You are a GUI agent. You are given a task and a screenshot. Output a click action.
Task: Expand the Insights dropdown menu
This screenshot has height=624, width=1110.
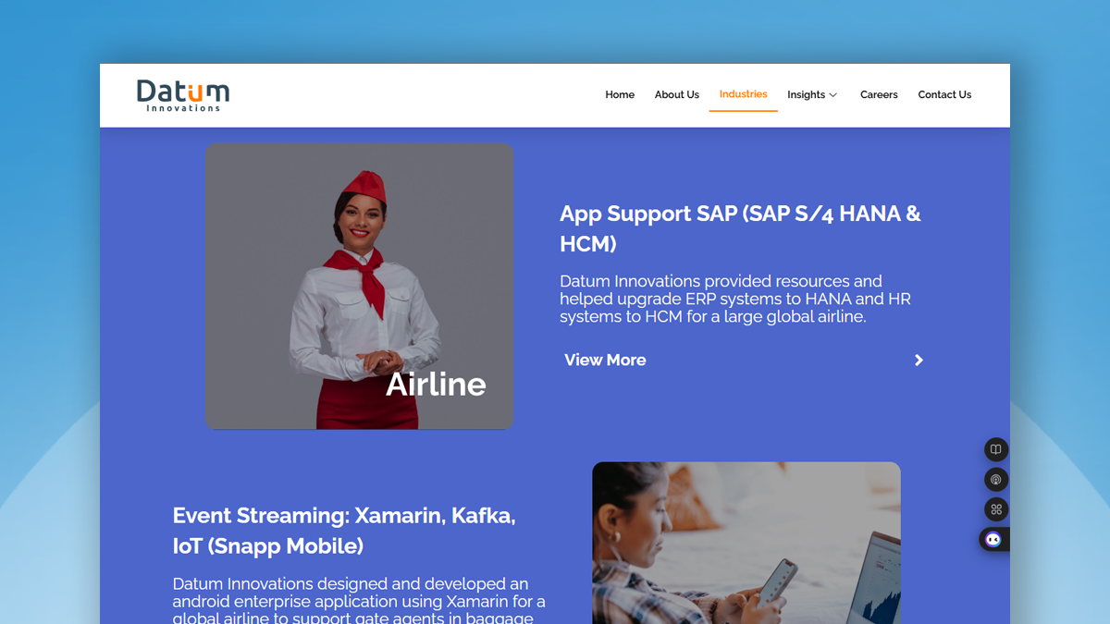click(812, 94)
